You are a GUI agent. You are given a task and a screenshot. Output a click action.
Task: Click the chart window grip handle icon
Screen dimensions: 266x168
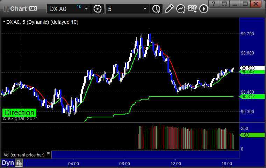click(6, 9)
